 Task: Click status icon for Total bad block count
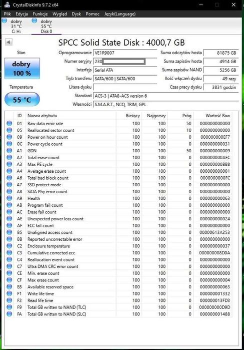click(9, 178)
